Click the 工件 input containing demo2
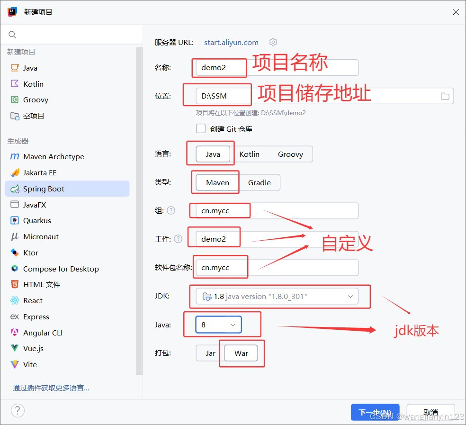Screen dimensions: 466x425 [x=277, y=239]
